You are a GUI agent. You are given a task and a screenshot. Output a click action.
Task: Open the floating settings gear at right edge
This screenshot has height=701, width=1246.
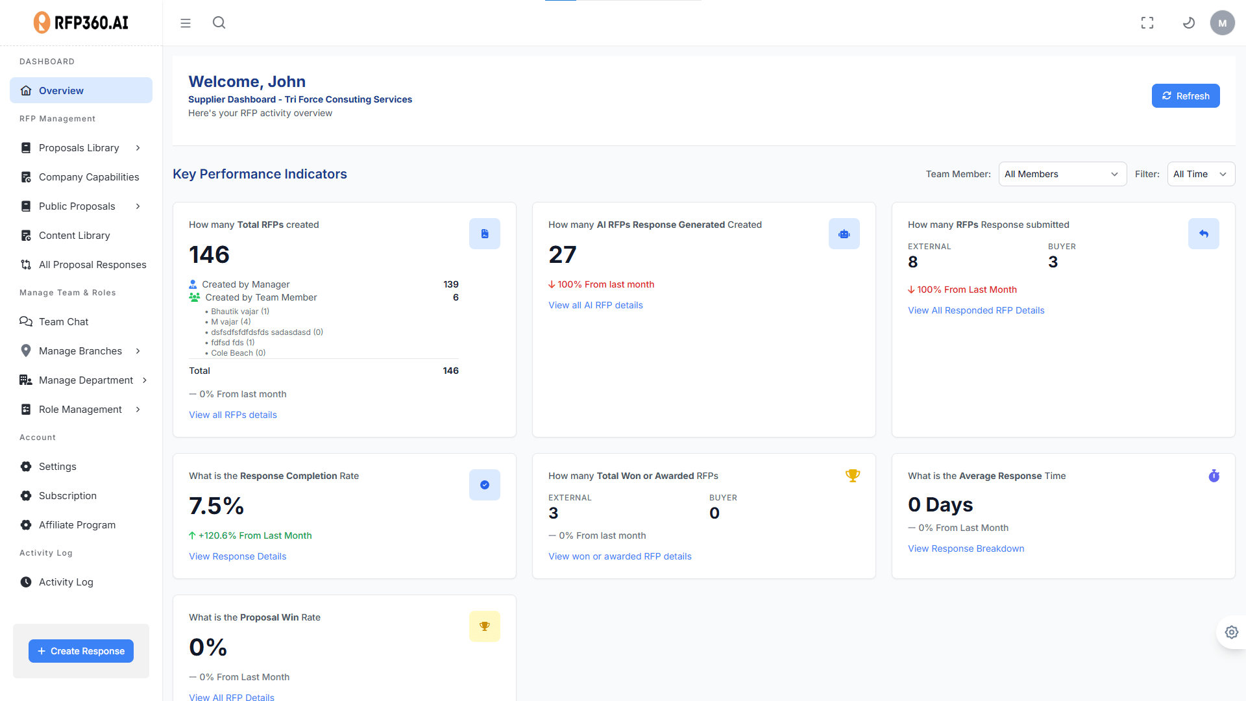(x=1231, y=632)
